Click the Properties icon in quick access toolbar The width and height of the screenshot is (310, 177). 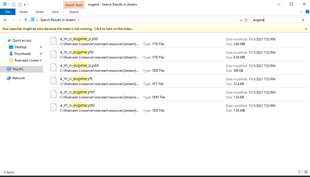click(x=14, y=4)
